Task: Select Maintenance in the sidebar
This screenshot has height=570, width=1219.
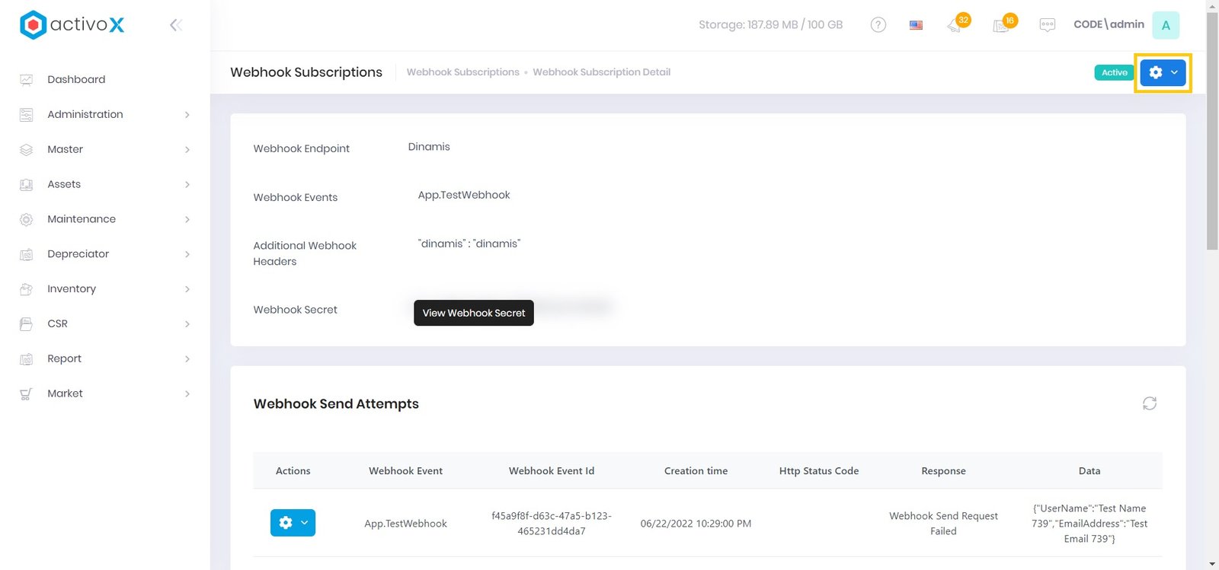Action: 82,219
